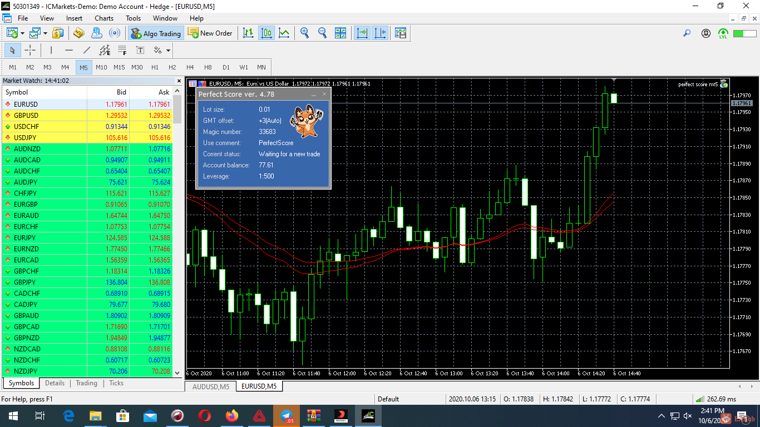This screenshot has height=427, width=760.
Task: Click the Symbol column header
Action: point(45,92)
